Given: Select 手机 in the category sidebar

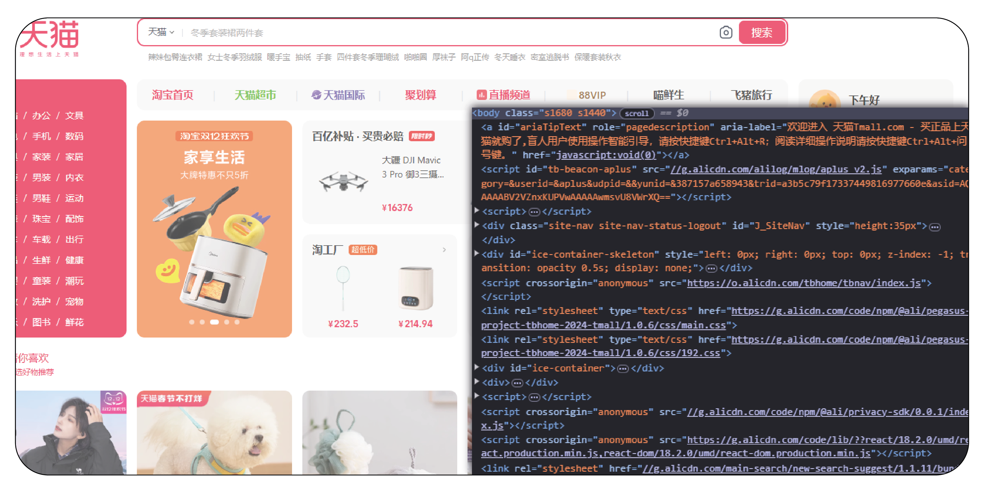Looking at the screenshot, I should (x=41, y=136).
